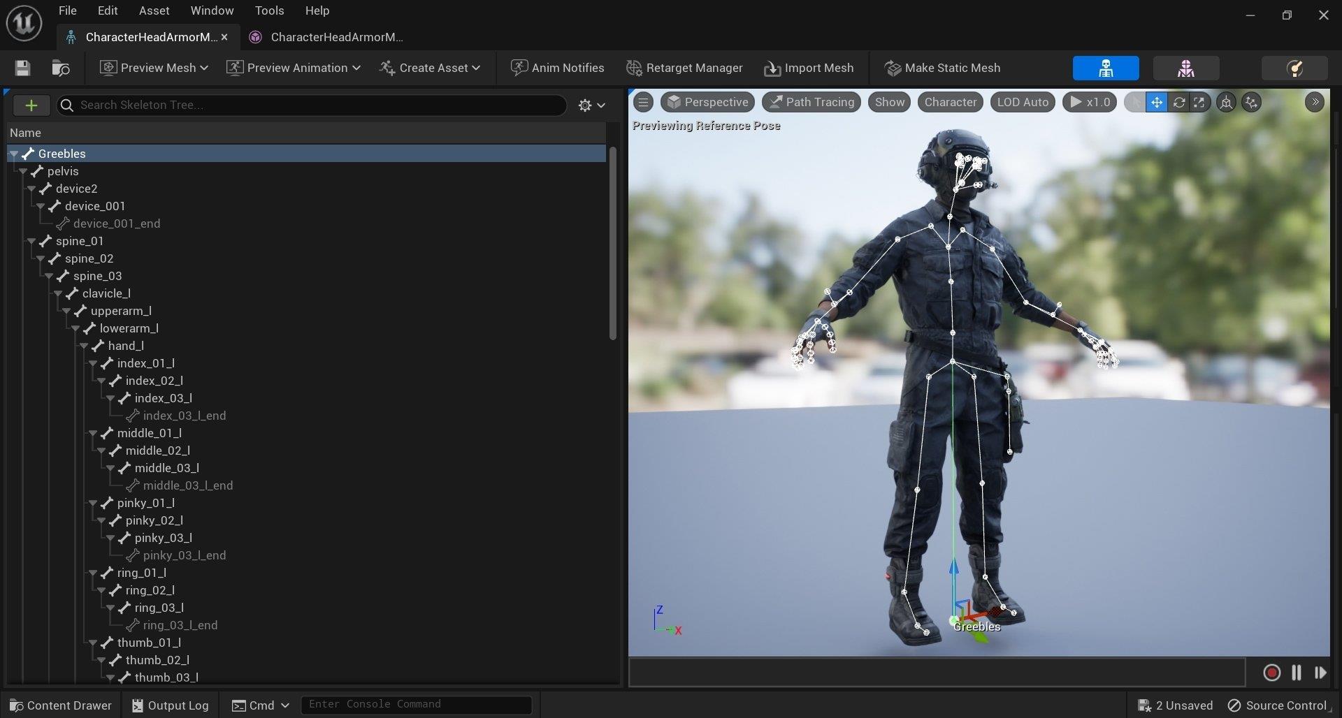This screenshot has width=1342, height=718.
Task: Toggle the translate gizmo mode in viewport
Action: click(x=1157, y=102)
